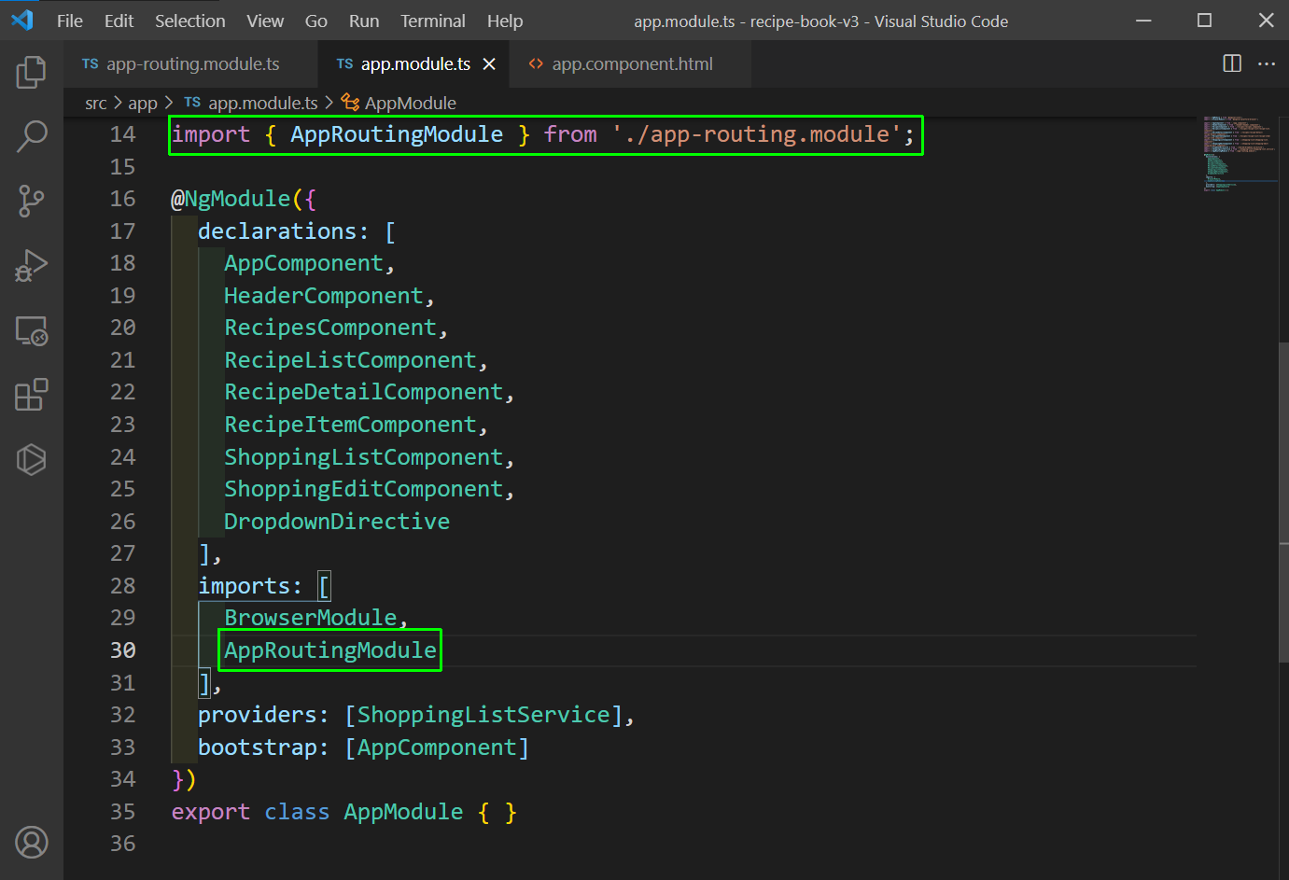This screenshot has width=1289, height=880.
Task: Click HeaderComponent in the declarations
Action: click(x=324, y=296)
